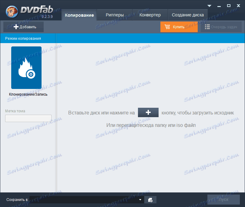Click the Пуск button
245x207 pixels.
pyautogui.click(x=223, y=199)
